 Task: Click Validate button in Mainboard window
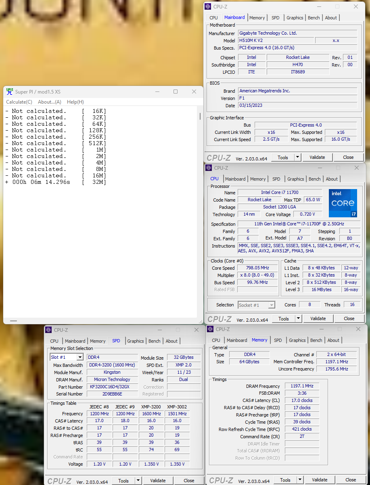(x=317, y=157)
